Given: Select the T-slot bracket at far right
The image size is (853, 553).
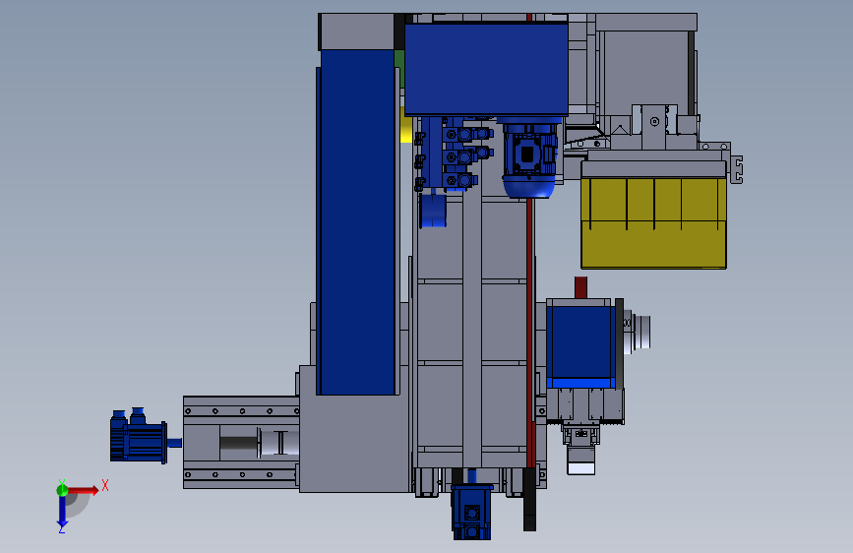Looking at the screenshot, I should [x=737, y=170].
